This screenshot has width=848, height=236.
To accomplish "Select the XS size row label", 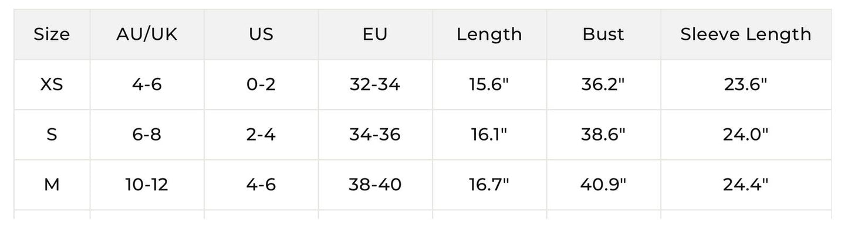I will point(52,85).
